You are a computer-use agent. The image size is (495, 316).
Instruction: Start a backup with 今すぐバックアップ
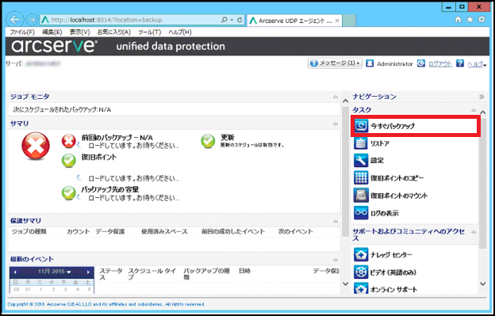416,126
